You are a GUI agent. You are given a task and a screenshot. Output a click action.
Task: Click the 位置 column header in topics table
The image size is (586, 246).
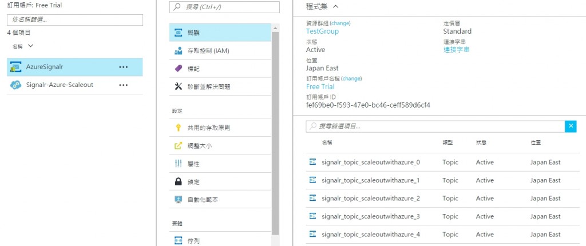tap(536, 142)
